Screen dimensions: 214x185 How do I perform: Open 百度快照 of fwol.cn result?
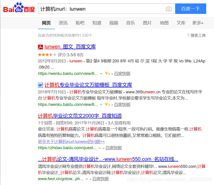tap(101, 179)
